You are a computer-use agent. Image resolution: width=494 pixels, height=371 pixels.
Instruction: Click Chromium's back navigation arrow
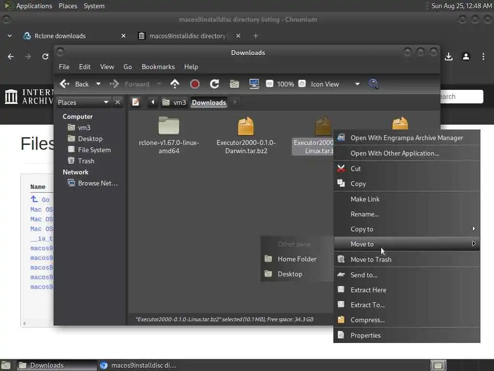coord(11,57)
